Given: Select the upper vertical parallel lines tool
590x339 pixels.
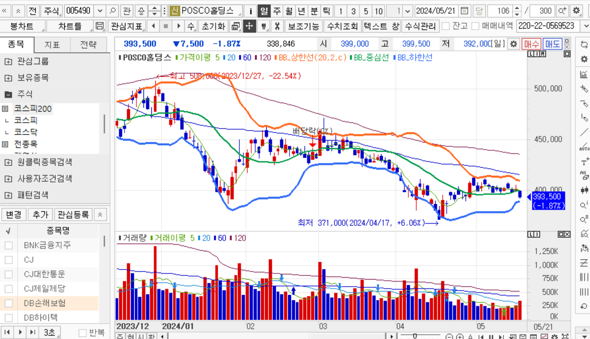Looking at the screenshot, I should tap(584, 277).
